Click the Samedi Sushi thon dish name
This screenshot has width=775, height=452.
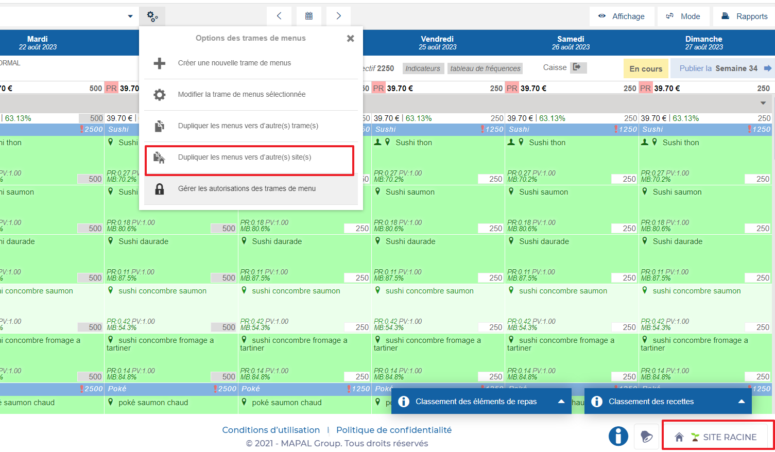tap(547, 143)
